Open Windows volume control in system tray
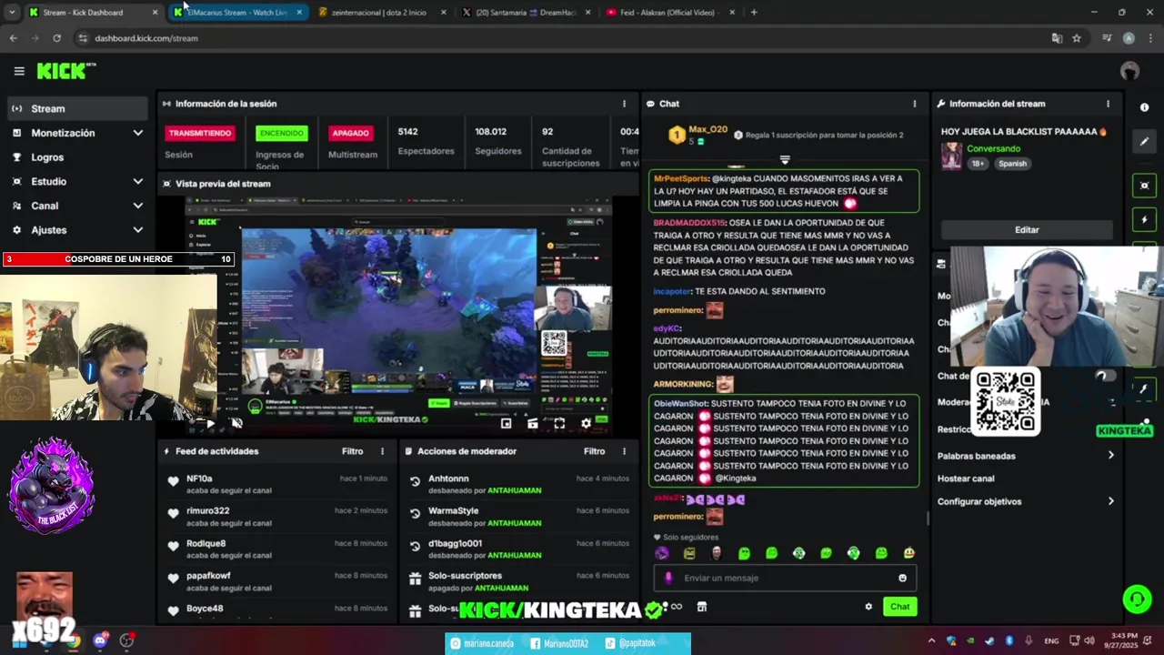Screen dimensions: 1164x655 (x=1089, y=640)
